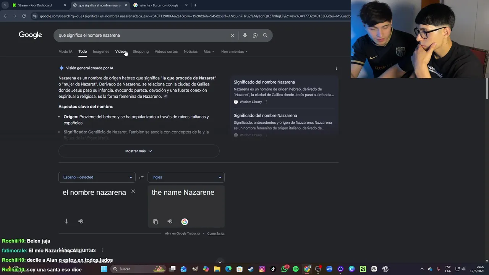Clear the Google search box with X

pyautogui.click(x=232, y=35)
